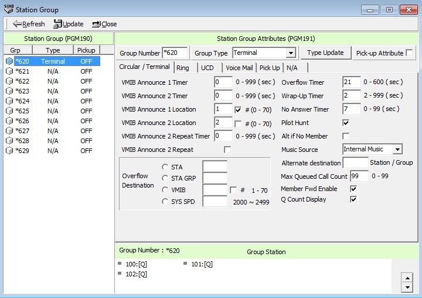The height and width of the screenshot is (298, 422).
Task: Select the *623 group cube icon
Action: [x=9, y=91]
